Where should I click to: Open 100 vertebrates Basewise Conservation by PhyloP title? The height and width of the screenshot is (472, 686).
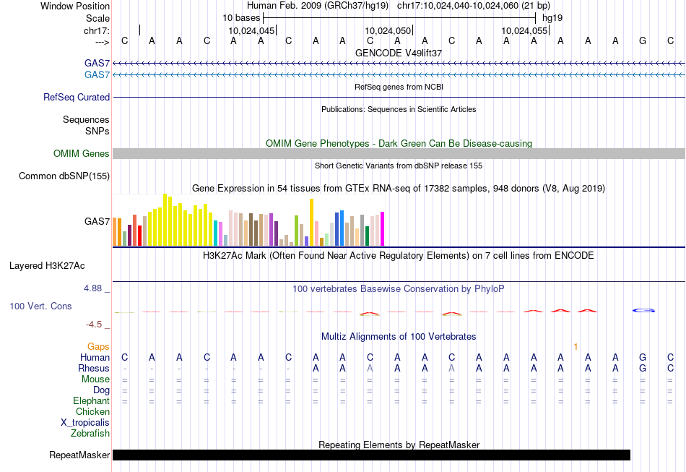pos(399,289)
